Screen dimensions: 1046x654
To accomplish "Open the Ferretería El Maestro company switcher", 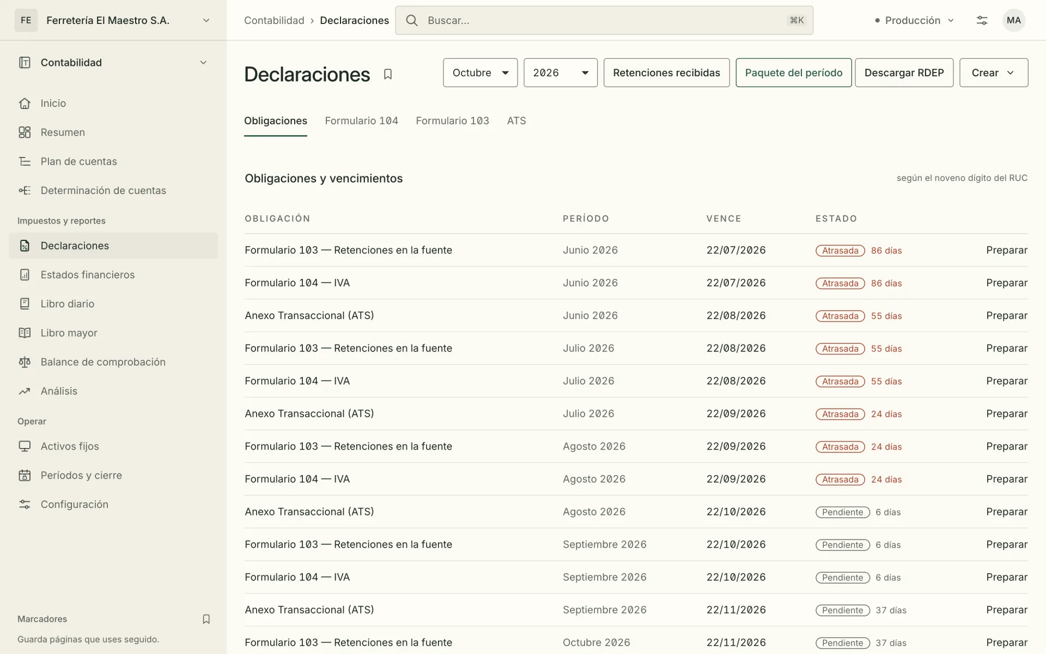I will pos(113,21).
